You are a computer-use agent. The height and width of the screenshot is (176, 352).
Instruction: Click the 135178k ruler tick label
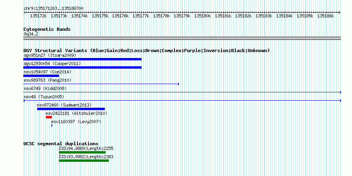point(161,16)
